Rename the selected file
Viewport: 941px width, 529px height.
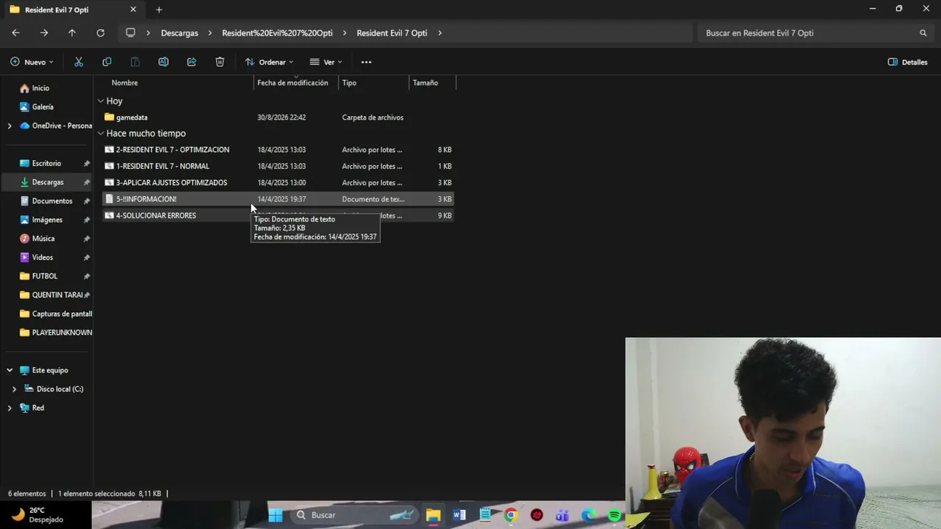[163, 62]
